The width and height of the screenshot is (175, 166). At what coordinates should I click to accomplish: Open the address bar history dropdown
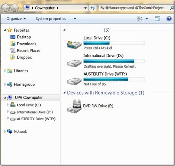(85, 8)
